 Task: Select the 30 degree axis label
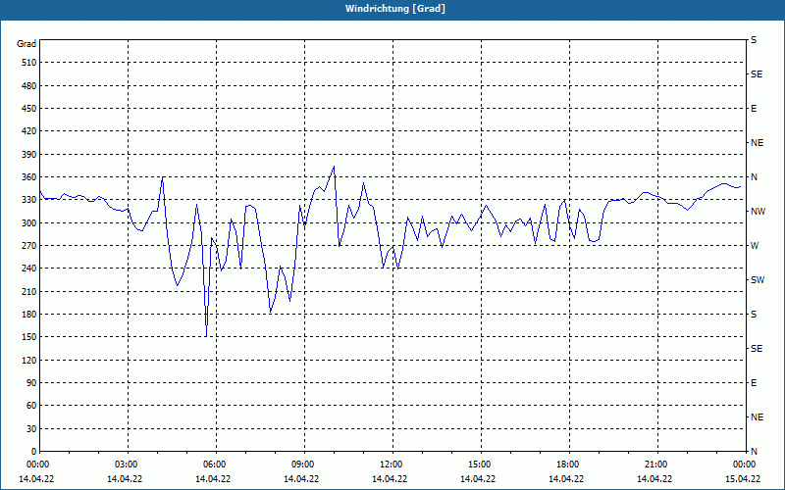tap(31, 429)
